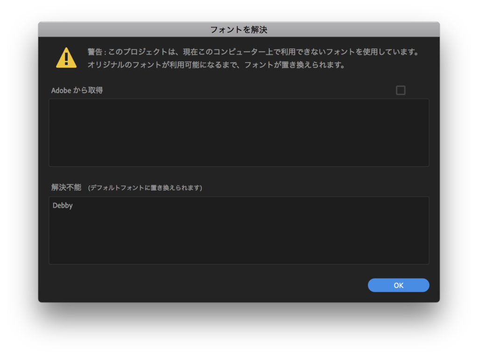Click the 警告 message first line
Screen dimensions: 478x357
tap(253, 52)
